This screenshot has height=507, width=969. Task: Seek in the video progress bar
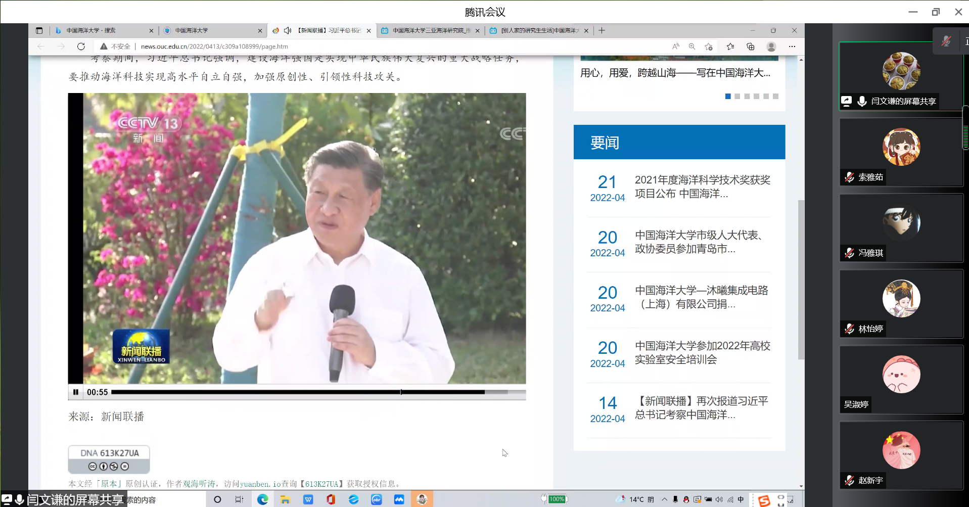[303, 392]
